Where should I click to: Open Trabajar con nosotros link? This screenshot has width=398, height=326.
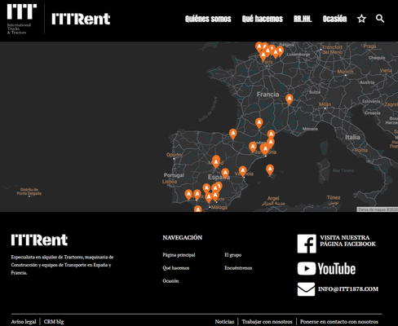click(x=268, y=322)
